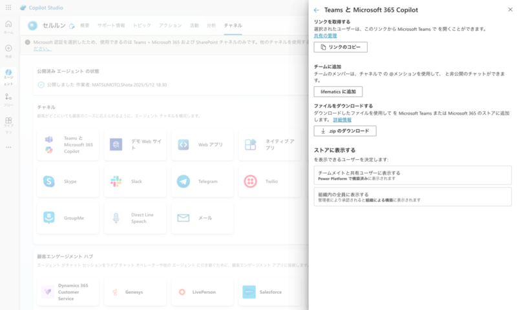Image resolution: width=517 pixels, height=310 pixels.
Task: Choose 組織内の全員に表示する option
Action: 412,197
